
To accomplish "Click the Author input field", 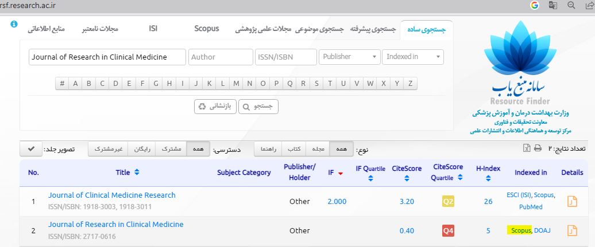I will click(221, 57).
